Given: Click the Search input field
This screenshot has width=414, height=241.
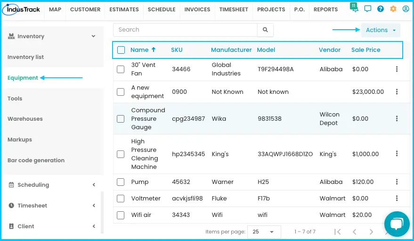Looking at the screenshot, I should click(x=186, y=30).
